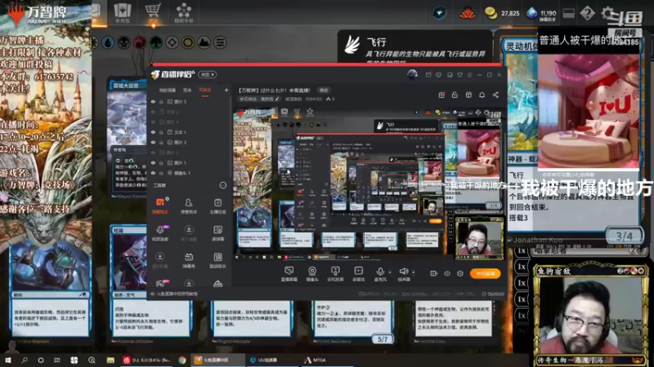Toggle visibility of 图片 4 source
The width and height of the screenshot is (654, 367).
point(153,122)
